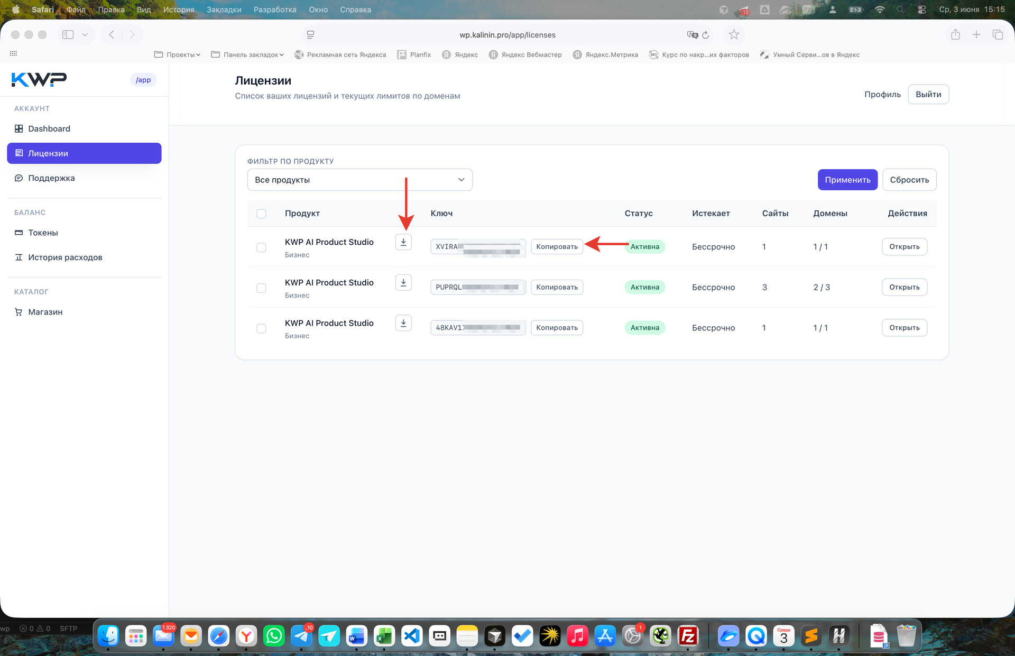1015x656 pixels.
Task: Open the favorites grid icon
Action: point(13,54)
